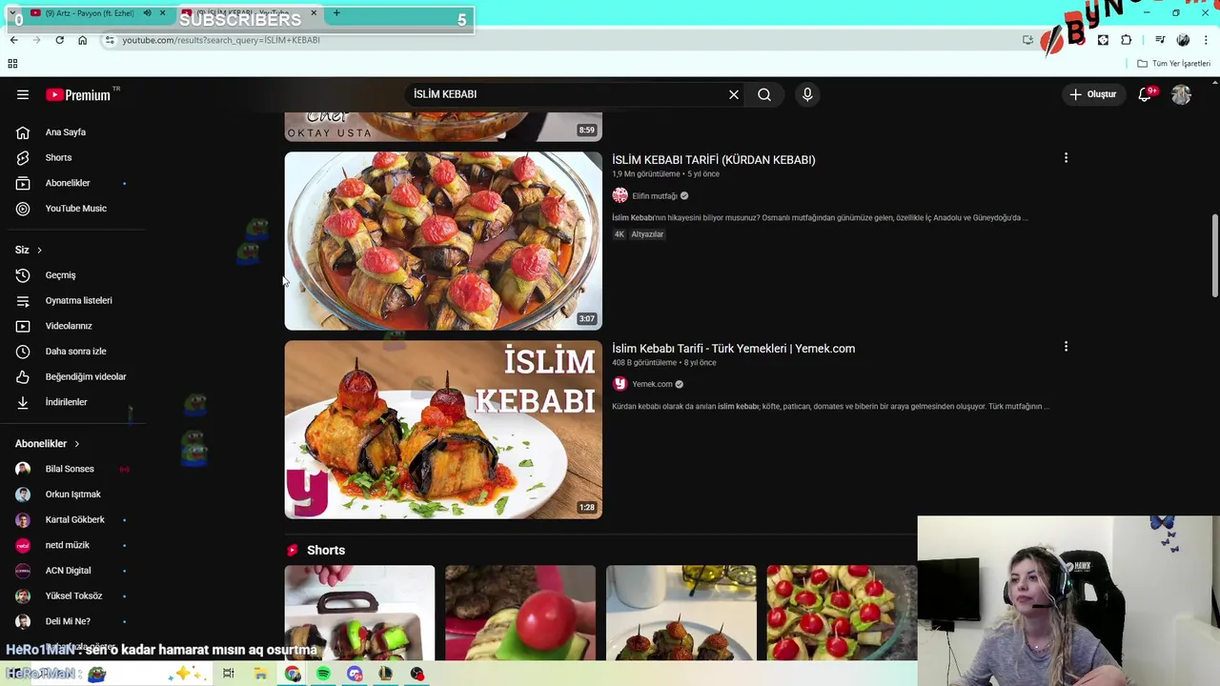Open the Yüksel Toksöz subscription channel

(72, 595)
